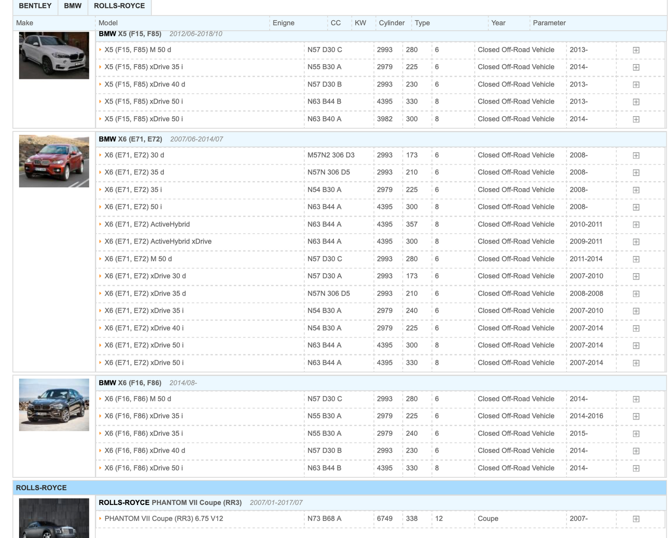This screenshot has width=672, height=538.
Task: Open plus icon for X6 (E71, E72) M 50 d
Action: tap(636, 259)
